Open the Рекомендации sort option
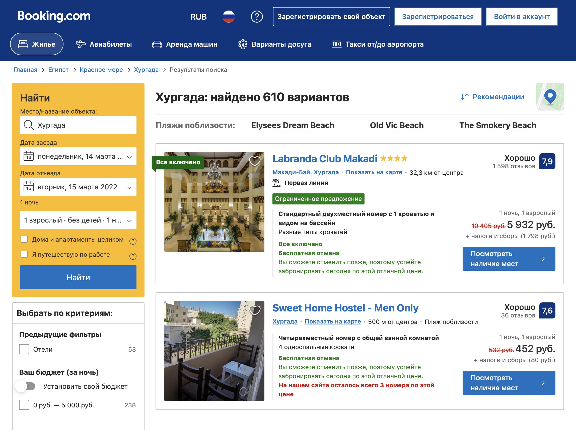Image resolution: width=576 pixels, height=430 pixels. pos(498,97)
